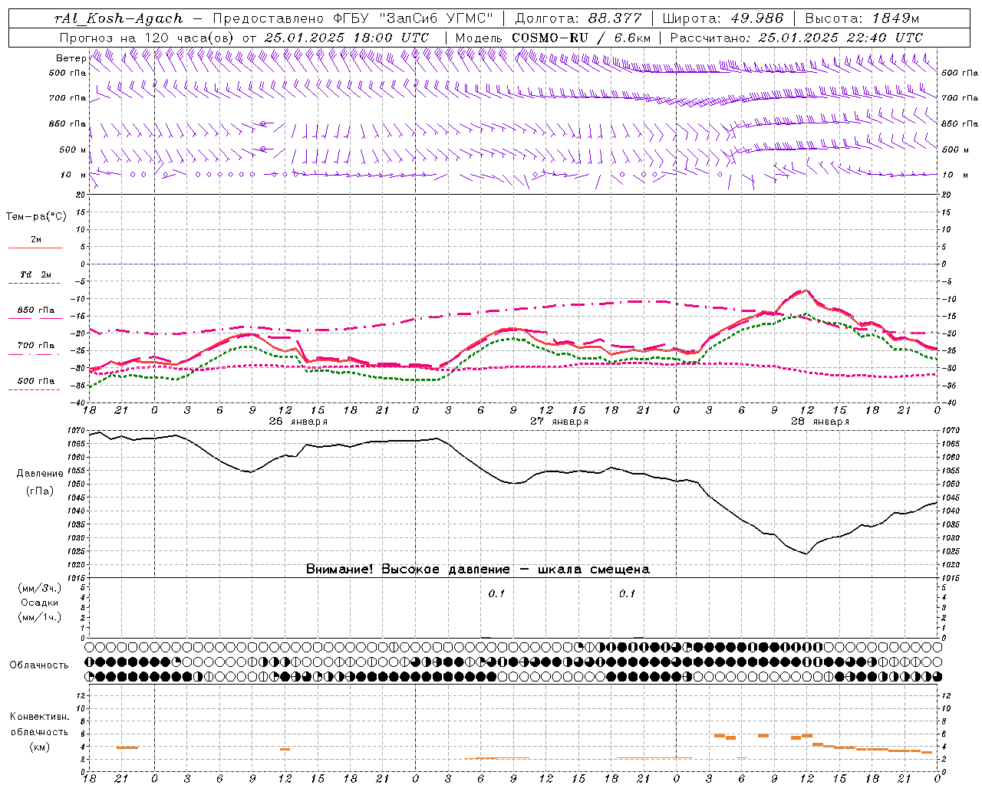Click the model name COSMO-RU / 6.6км

pyautogui.click(x=582, y=38)
